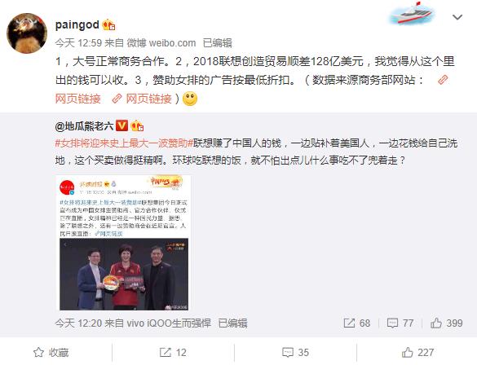Viewport: 477px width, 365px height.
Task: Open the @地瓜熊老六 user mention
Action: [84, 125]
